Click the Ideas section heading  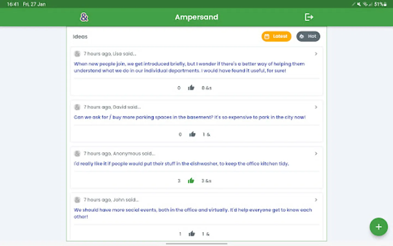pos(80,37)
